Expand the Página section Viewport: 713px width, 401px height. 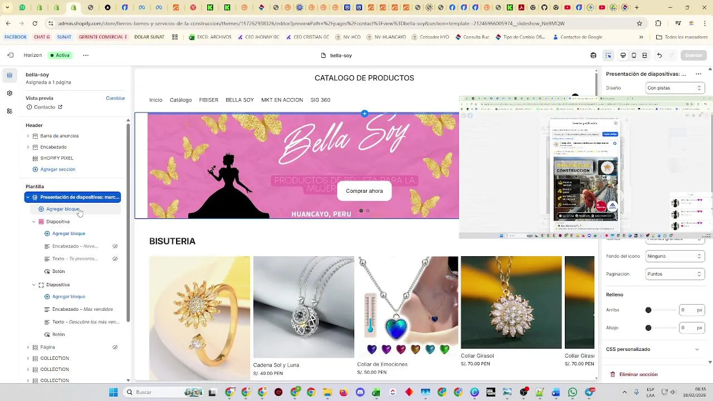pyautogui.click(x=28, y=348)
